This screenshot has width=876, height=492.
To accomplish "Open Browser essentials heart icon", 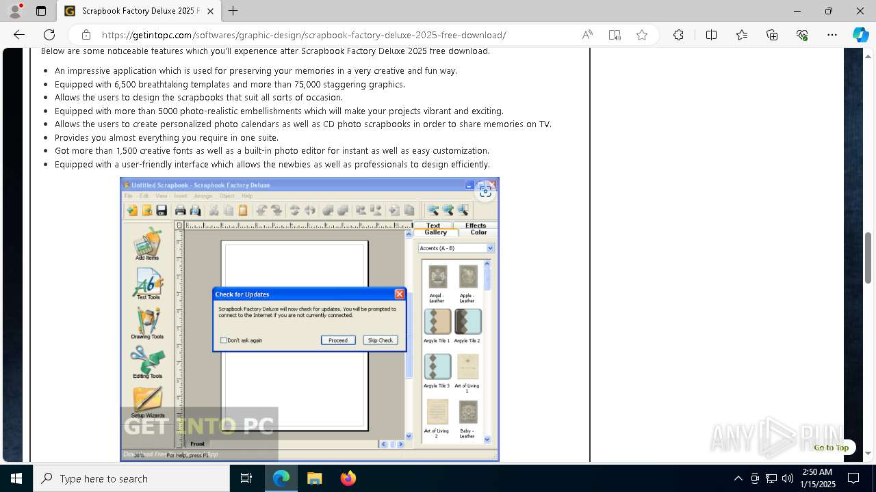I will (x=802, y=35).
